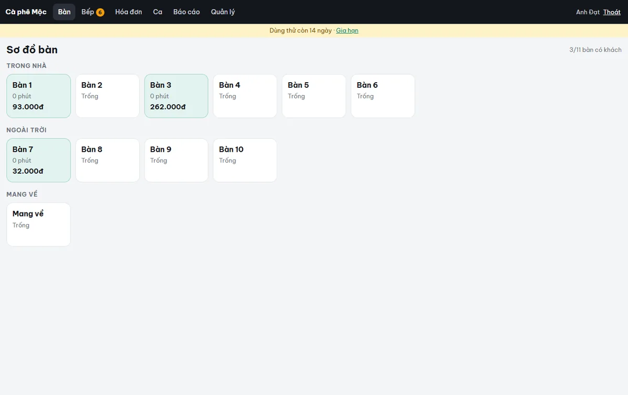Open the Bàn tab in navigation

[64, 12]
